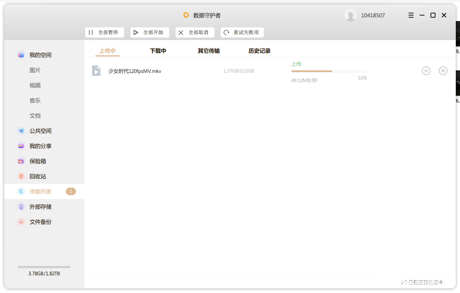
Task: Go to 我的分享
Action: tap(40, 146)
